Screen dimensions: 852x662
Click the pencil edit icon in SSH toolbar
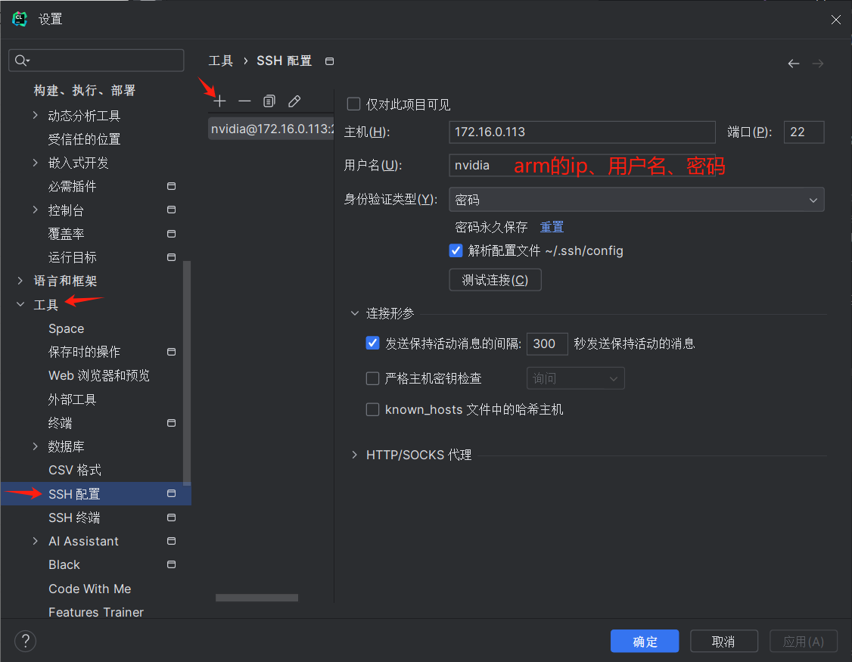pyautogui.click(x=294, y=101)
